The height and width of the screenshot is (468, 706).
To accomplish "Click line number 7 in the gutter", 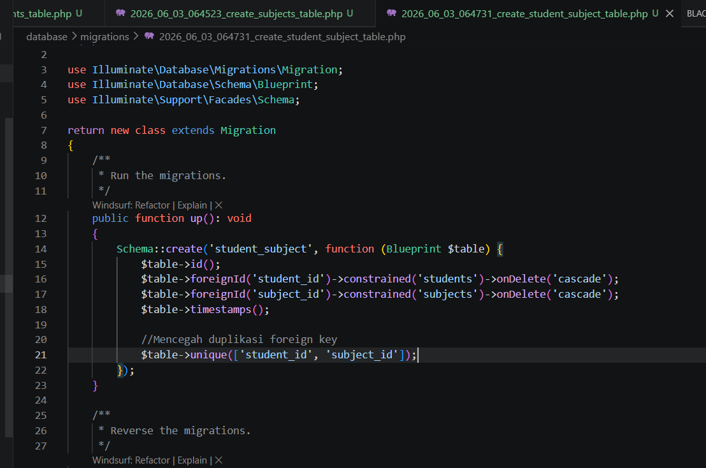I will (x=44, y=131).
